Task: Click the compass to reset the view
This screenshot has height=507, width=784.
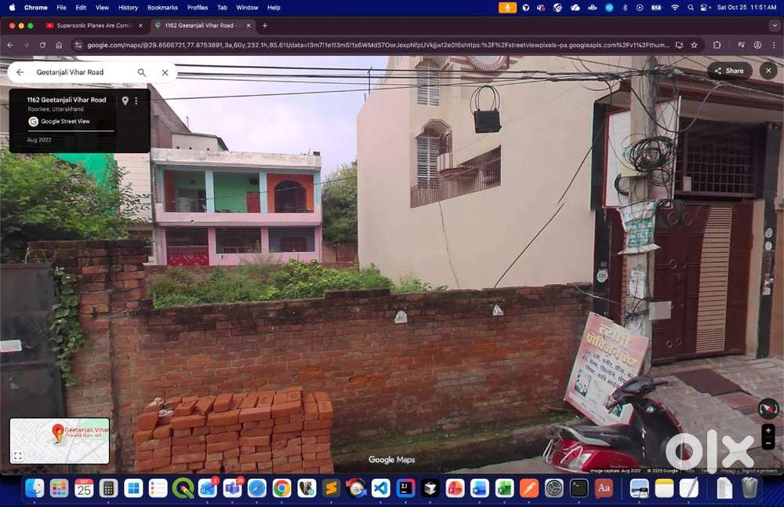Action: (x=768, y=408)
